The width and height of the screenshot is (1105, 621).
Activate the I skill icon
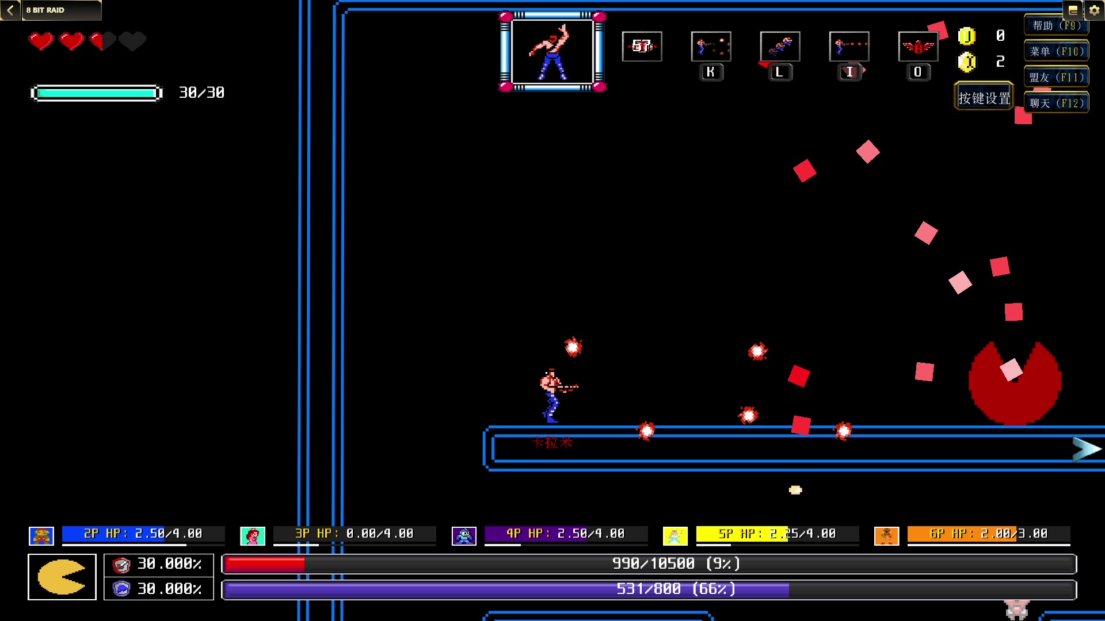849,46
